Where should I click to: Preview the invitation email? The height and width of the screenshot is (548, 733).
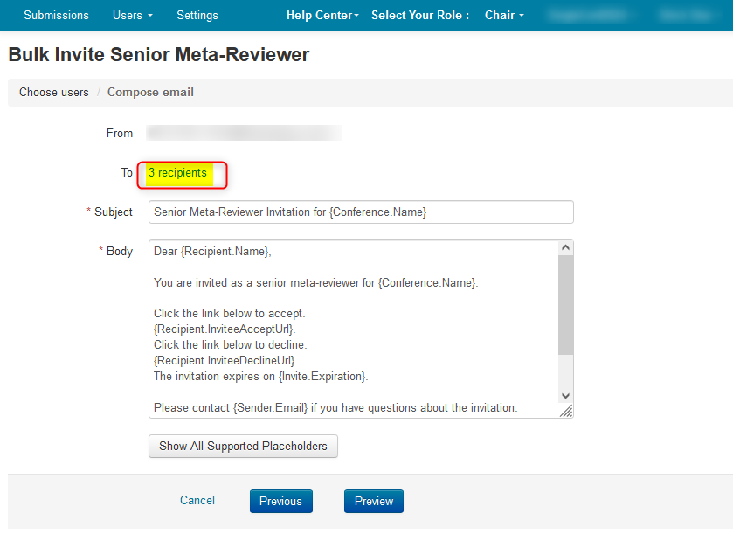pos(374,502)
